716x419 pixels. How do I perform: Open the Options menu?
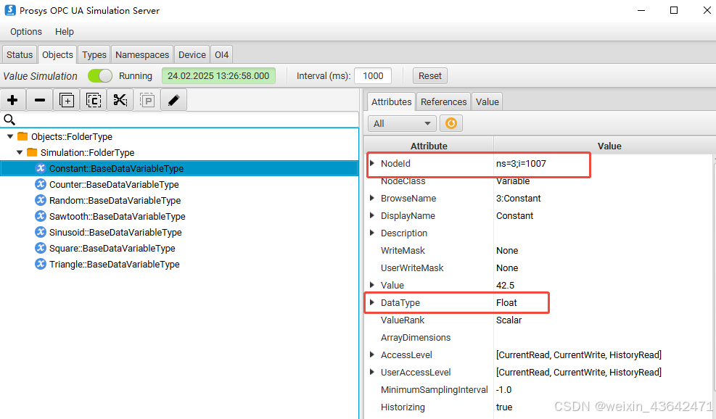[x=26, y=31]
